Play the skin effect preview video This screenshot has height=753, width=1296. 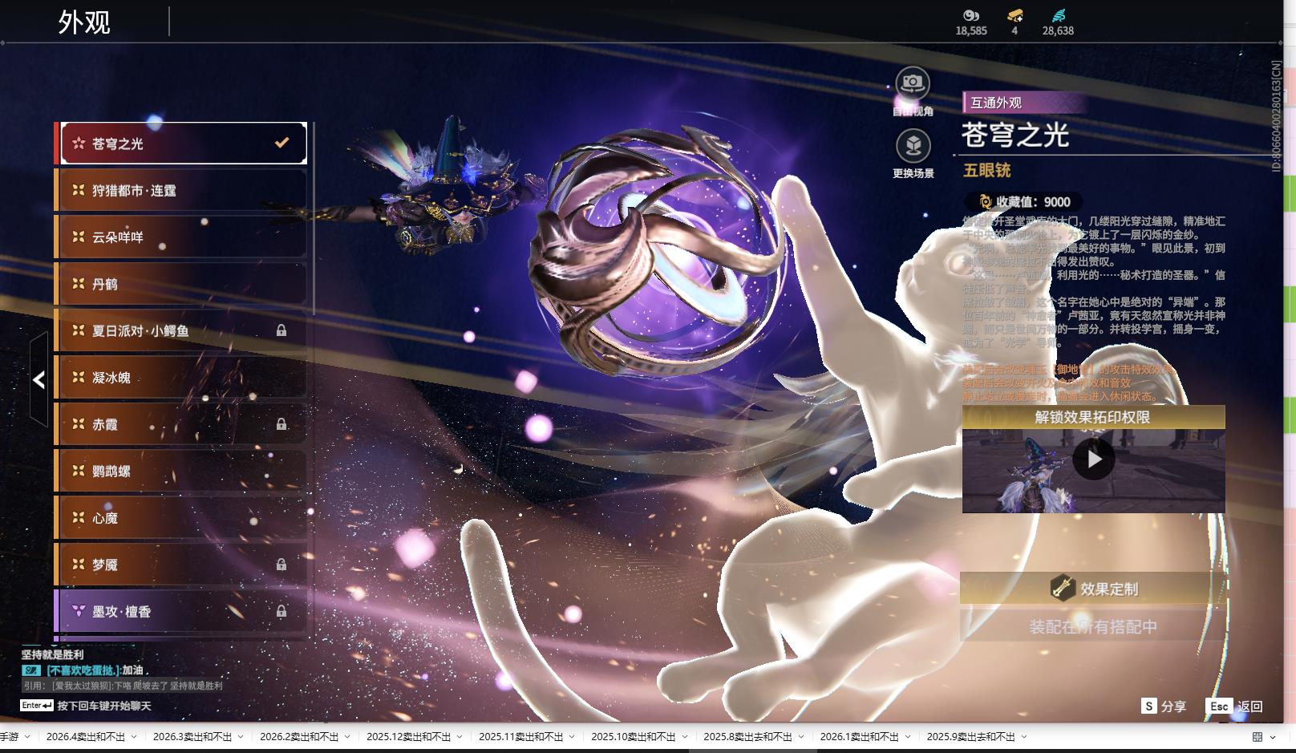click(x=1093, y=459)
